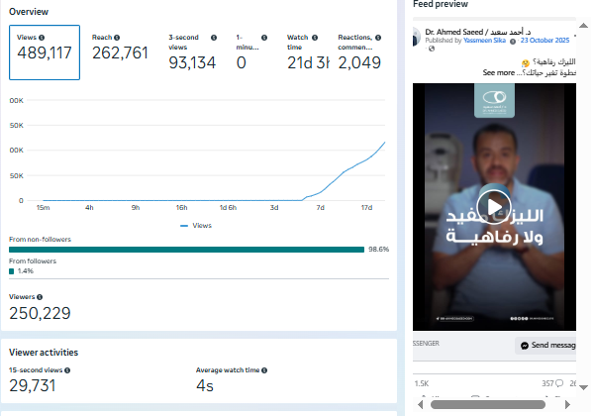Select the 3-second views metric card
595x416 pixels.
pyautogui.click(x=193, y=52)
